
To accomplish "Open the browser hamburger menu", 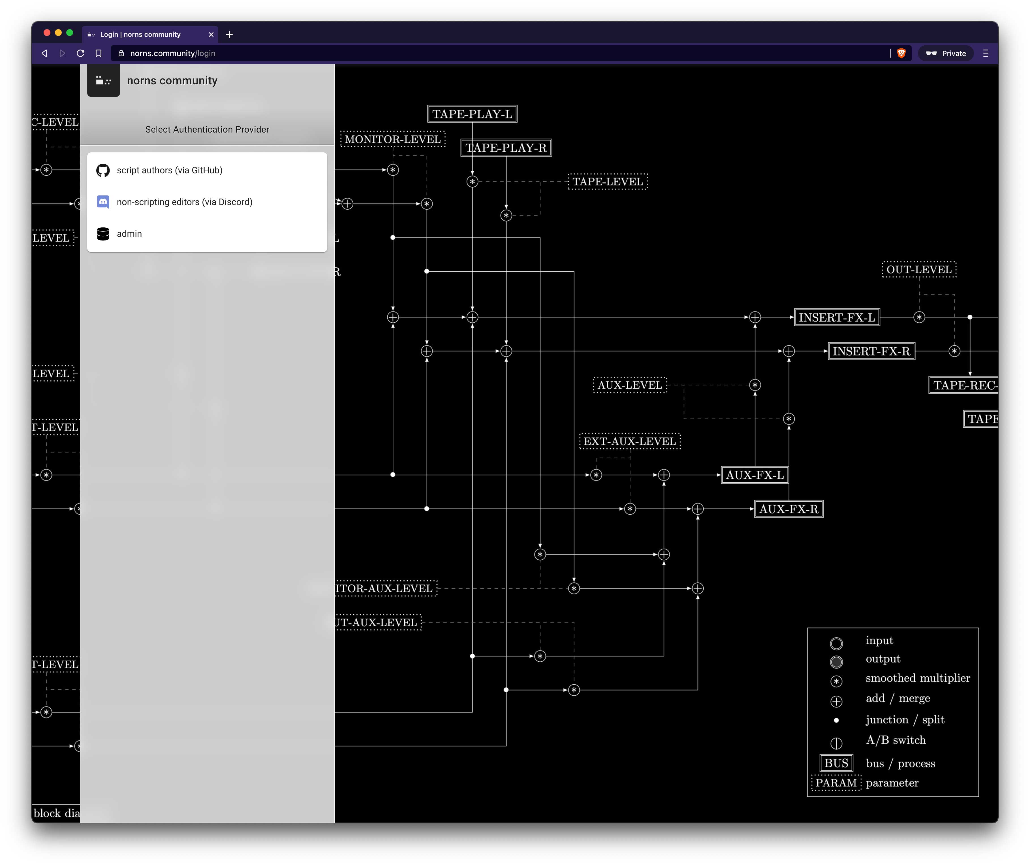I will pyautogui.click(x=985, y=54).
